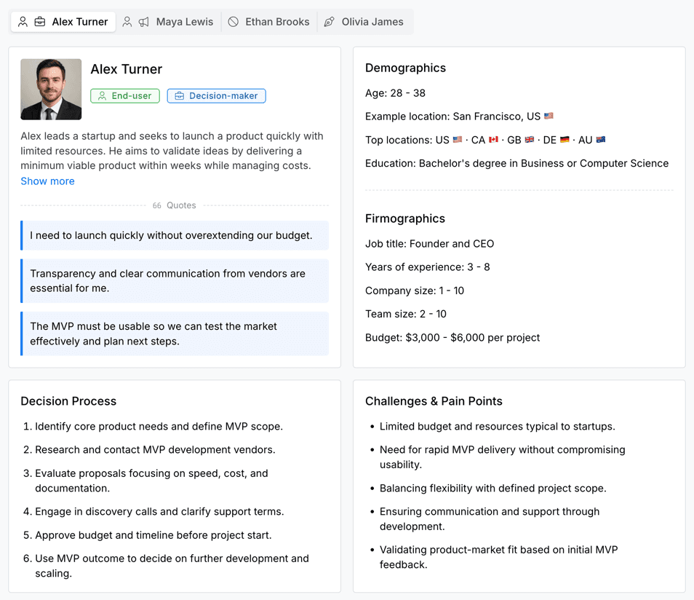
Task: Click the quote about transparency and clear communication
Action: click(x=175, y=280)
